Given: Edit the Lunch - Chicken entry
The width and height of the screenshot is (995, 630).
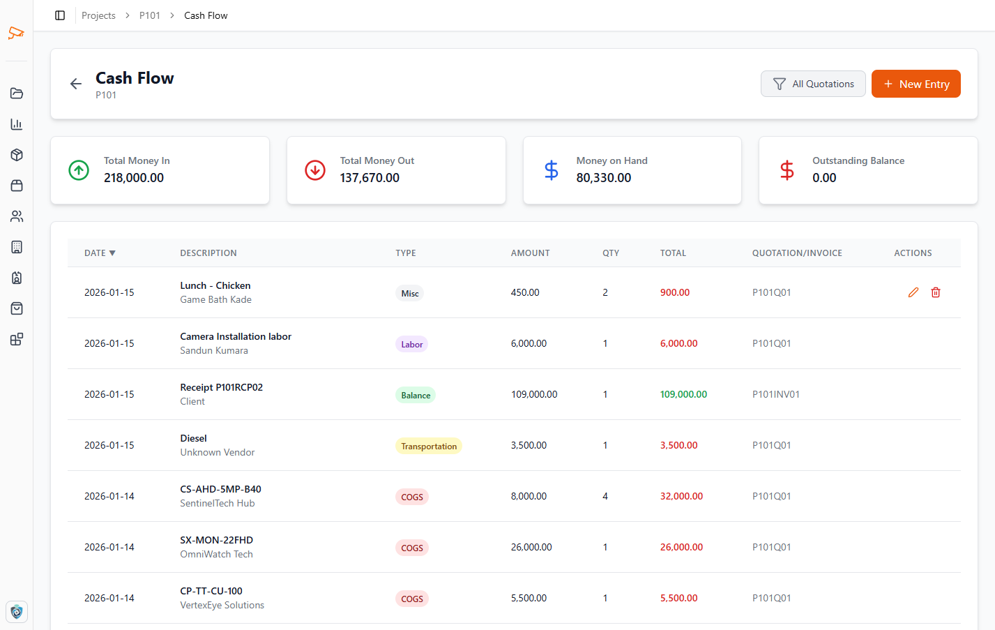Looking at the screenshot, I should [913, 292].
